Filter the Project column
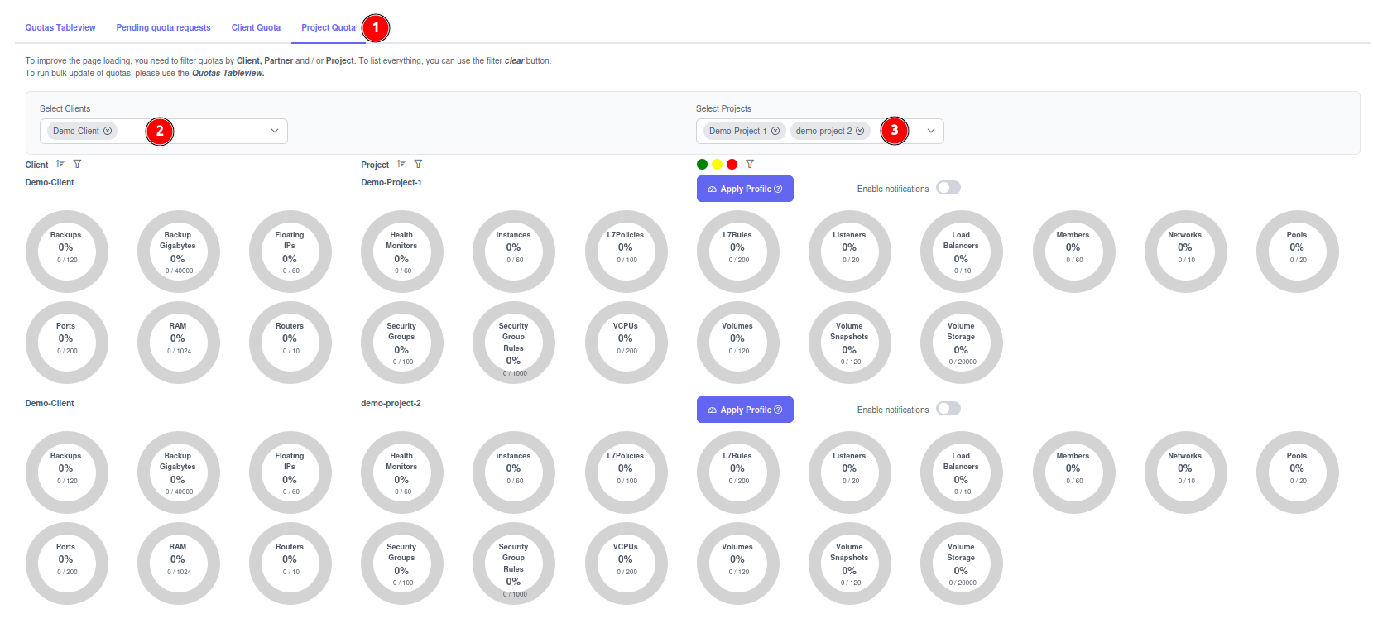Image resolution: width=1373 pixels, height=638 pixels. (x=418, y=164)
